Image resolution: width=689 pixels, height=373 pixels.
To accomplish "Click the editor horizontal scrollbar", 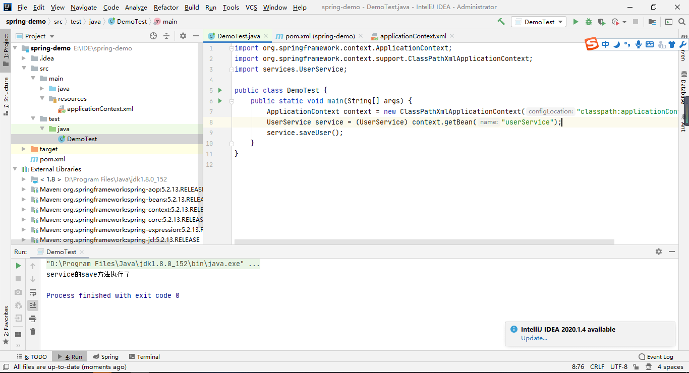I will [424, 242].
